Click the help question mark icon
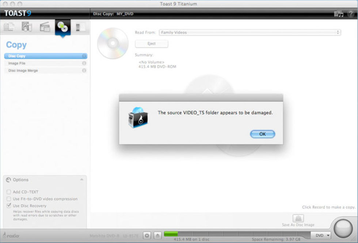Screen dimensions: 358x243 click(351, 14)
